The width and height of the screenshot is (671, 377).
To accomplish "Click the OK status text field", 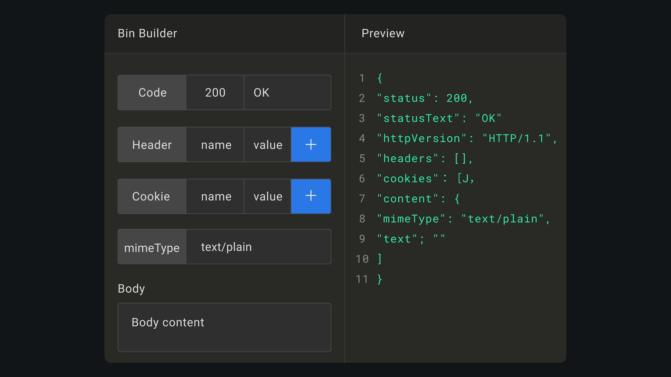I will 287,92.
